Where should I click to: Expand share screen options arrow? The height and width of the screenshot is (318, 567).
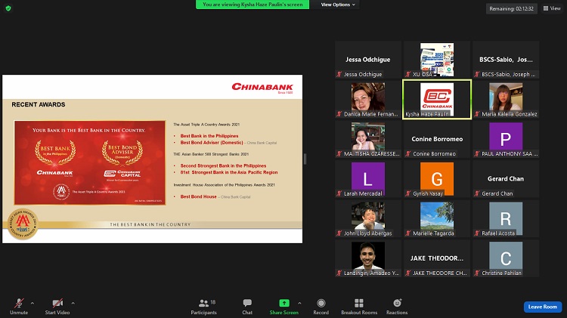coord(299,303)
